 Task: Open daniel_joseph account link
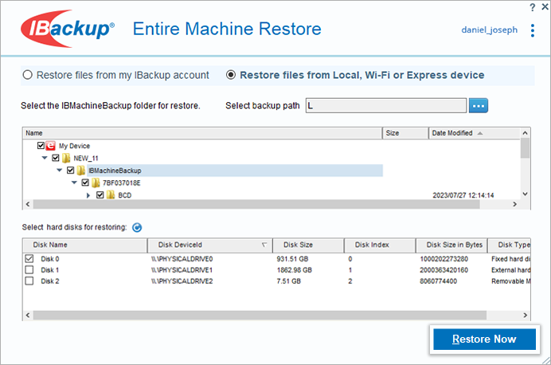pos(489,30)
